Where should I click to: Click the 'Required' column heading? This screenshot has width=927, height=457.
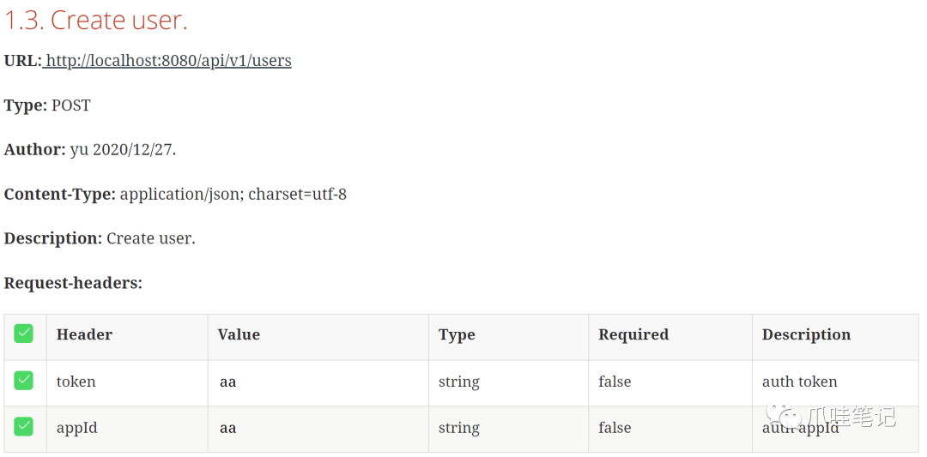(x=633, y=334)
